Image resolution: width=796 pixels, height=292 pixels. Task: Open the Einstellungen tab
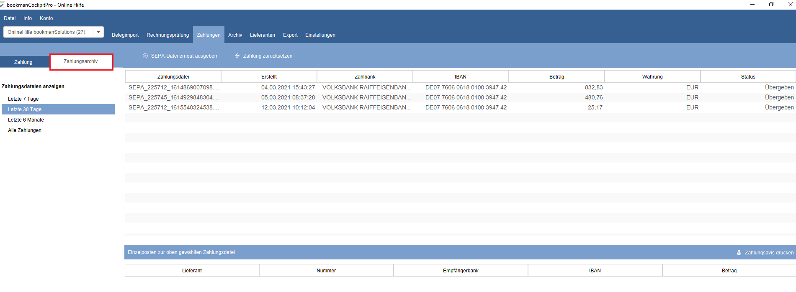tap(320, 35)
